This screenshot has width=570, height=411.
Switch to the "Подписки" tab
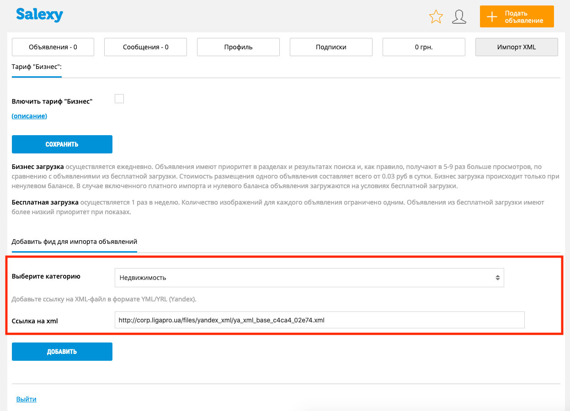[x=331, y=47]
